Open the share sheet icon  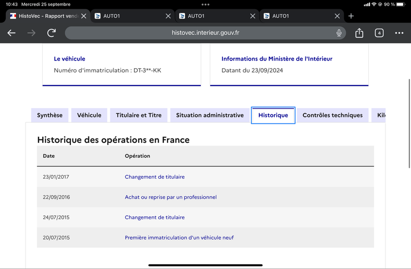[x=359, y=33]
